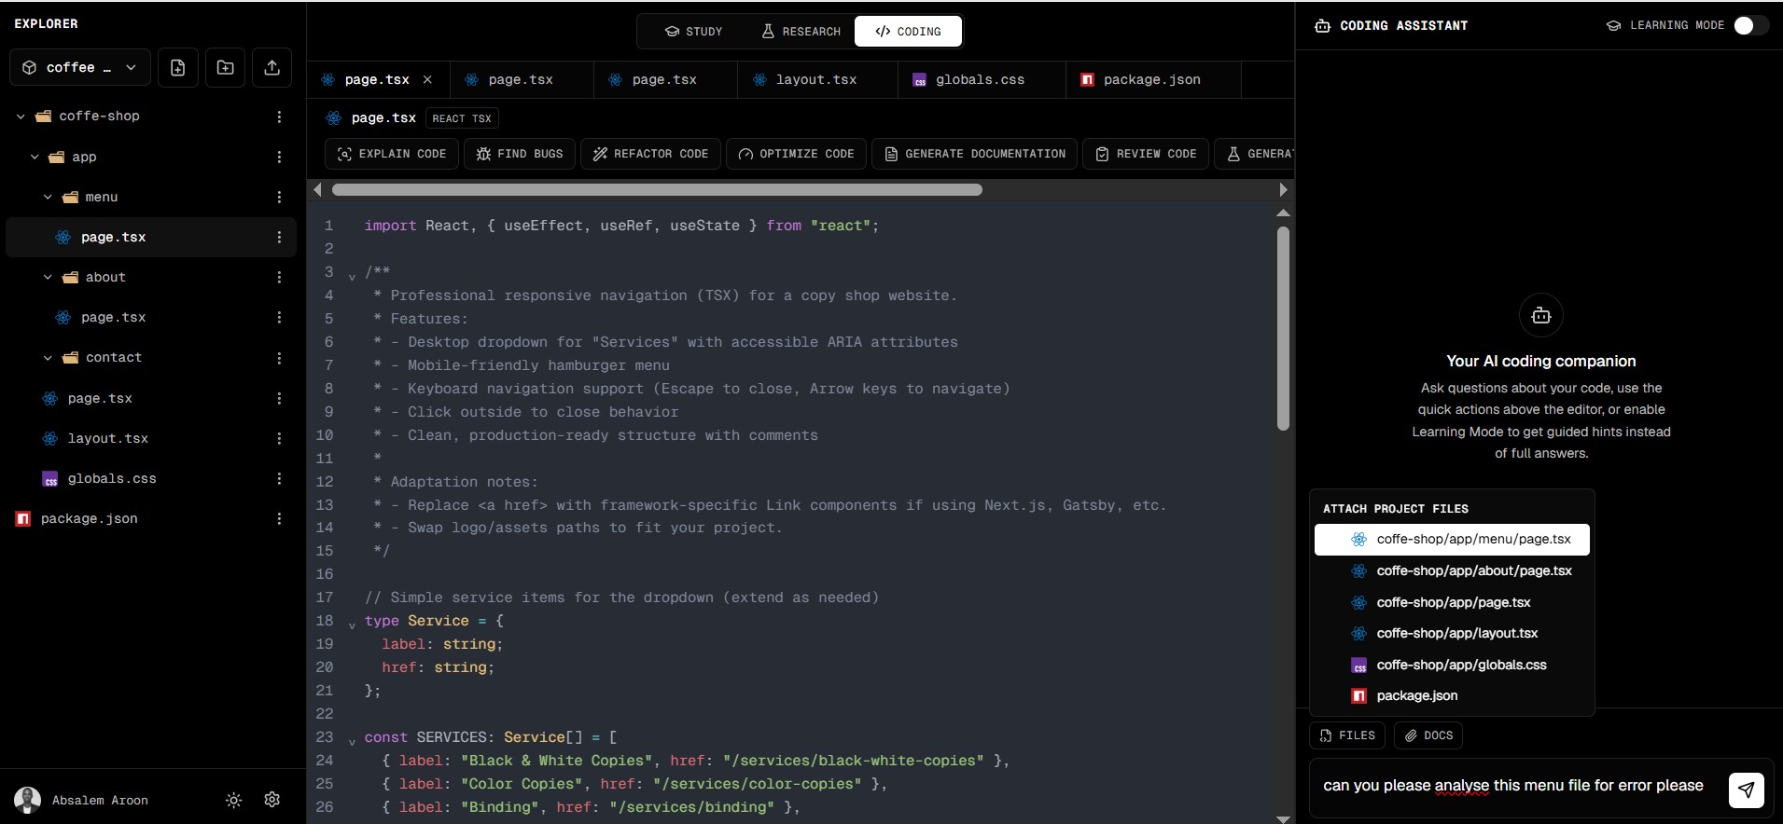Click editor scroll down arrow
The width and height of the screenshot is (1783, 824).
1283,818
